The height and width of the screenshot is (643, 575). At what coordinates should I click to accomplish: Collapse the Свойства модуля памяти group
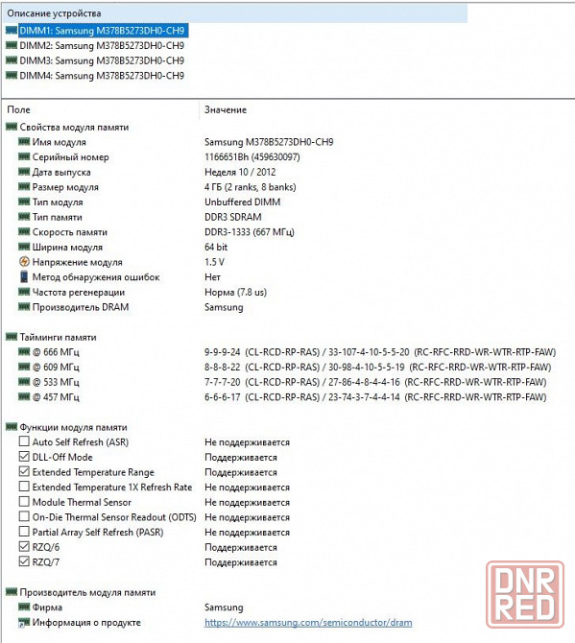[x=67, y=127]
